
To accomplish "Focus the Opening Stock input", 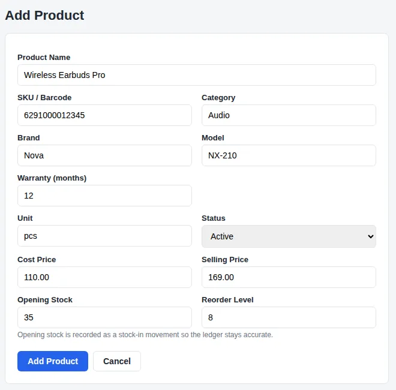I will (104, 317).
